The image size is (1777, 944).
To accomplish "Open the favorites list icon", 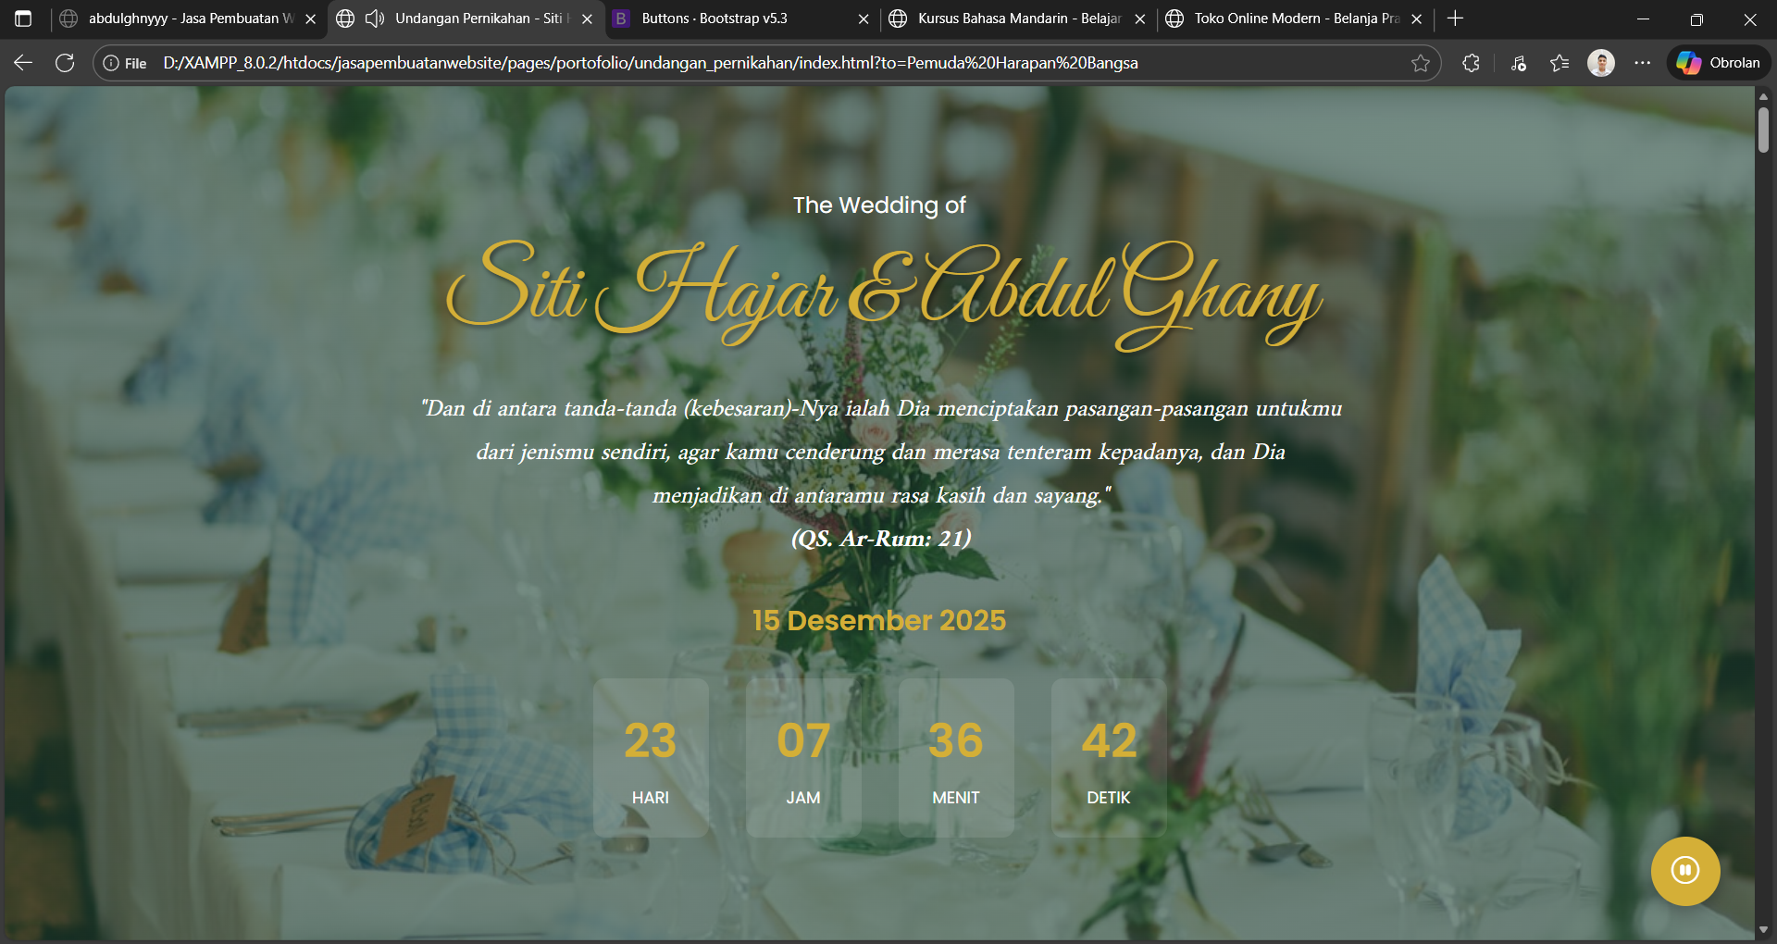I will point(1560,63).
